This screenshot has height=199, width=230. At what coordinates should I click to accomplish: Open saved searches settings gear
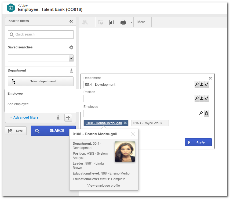tap(71, 47)
